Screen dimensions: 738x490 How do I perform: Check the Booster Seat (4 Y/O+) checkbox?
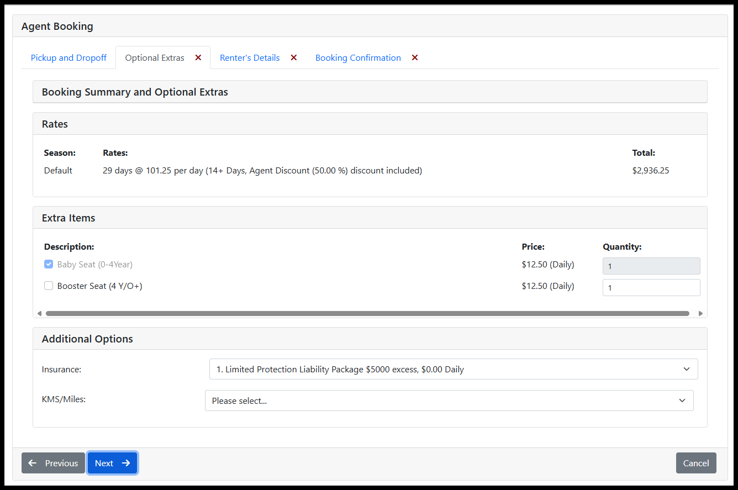pos(49,286)
